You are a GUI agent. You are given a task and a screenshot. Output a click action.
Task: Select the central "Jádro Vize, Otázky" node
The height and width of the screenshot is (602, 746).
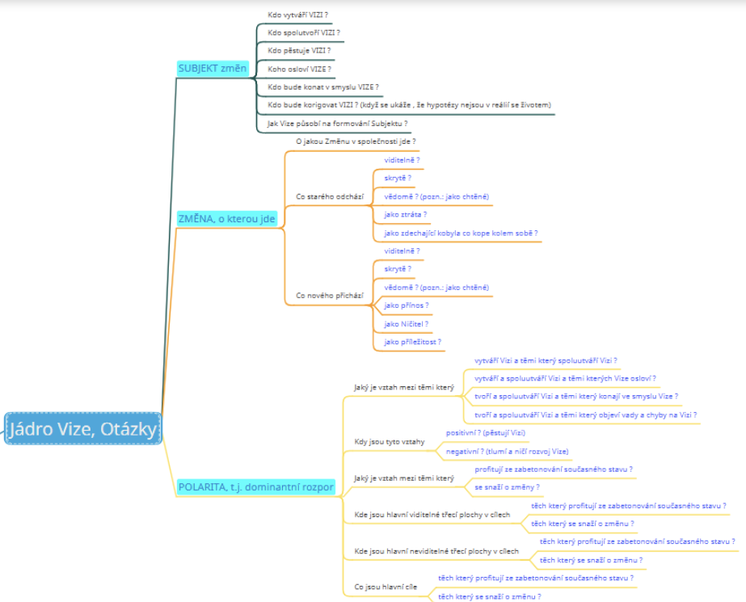[x=83, y=429]
